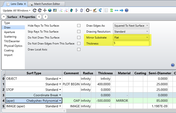Click the reload all surfaces (A) icon

coord(40,10)
